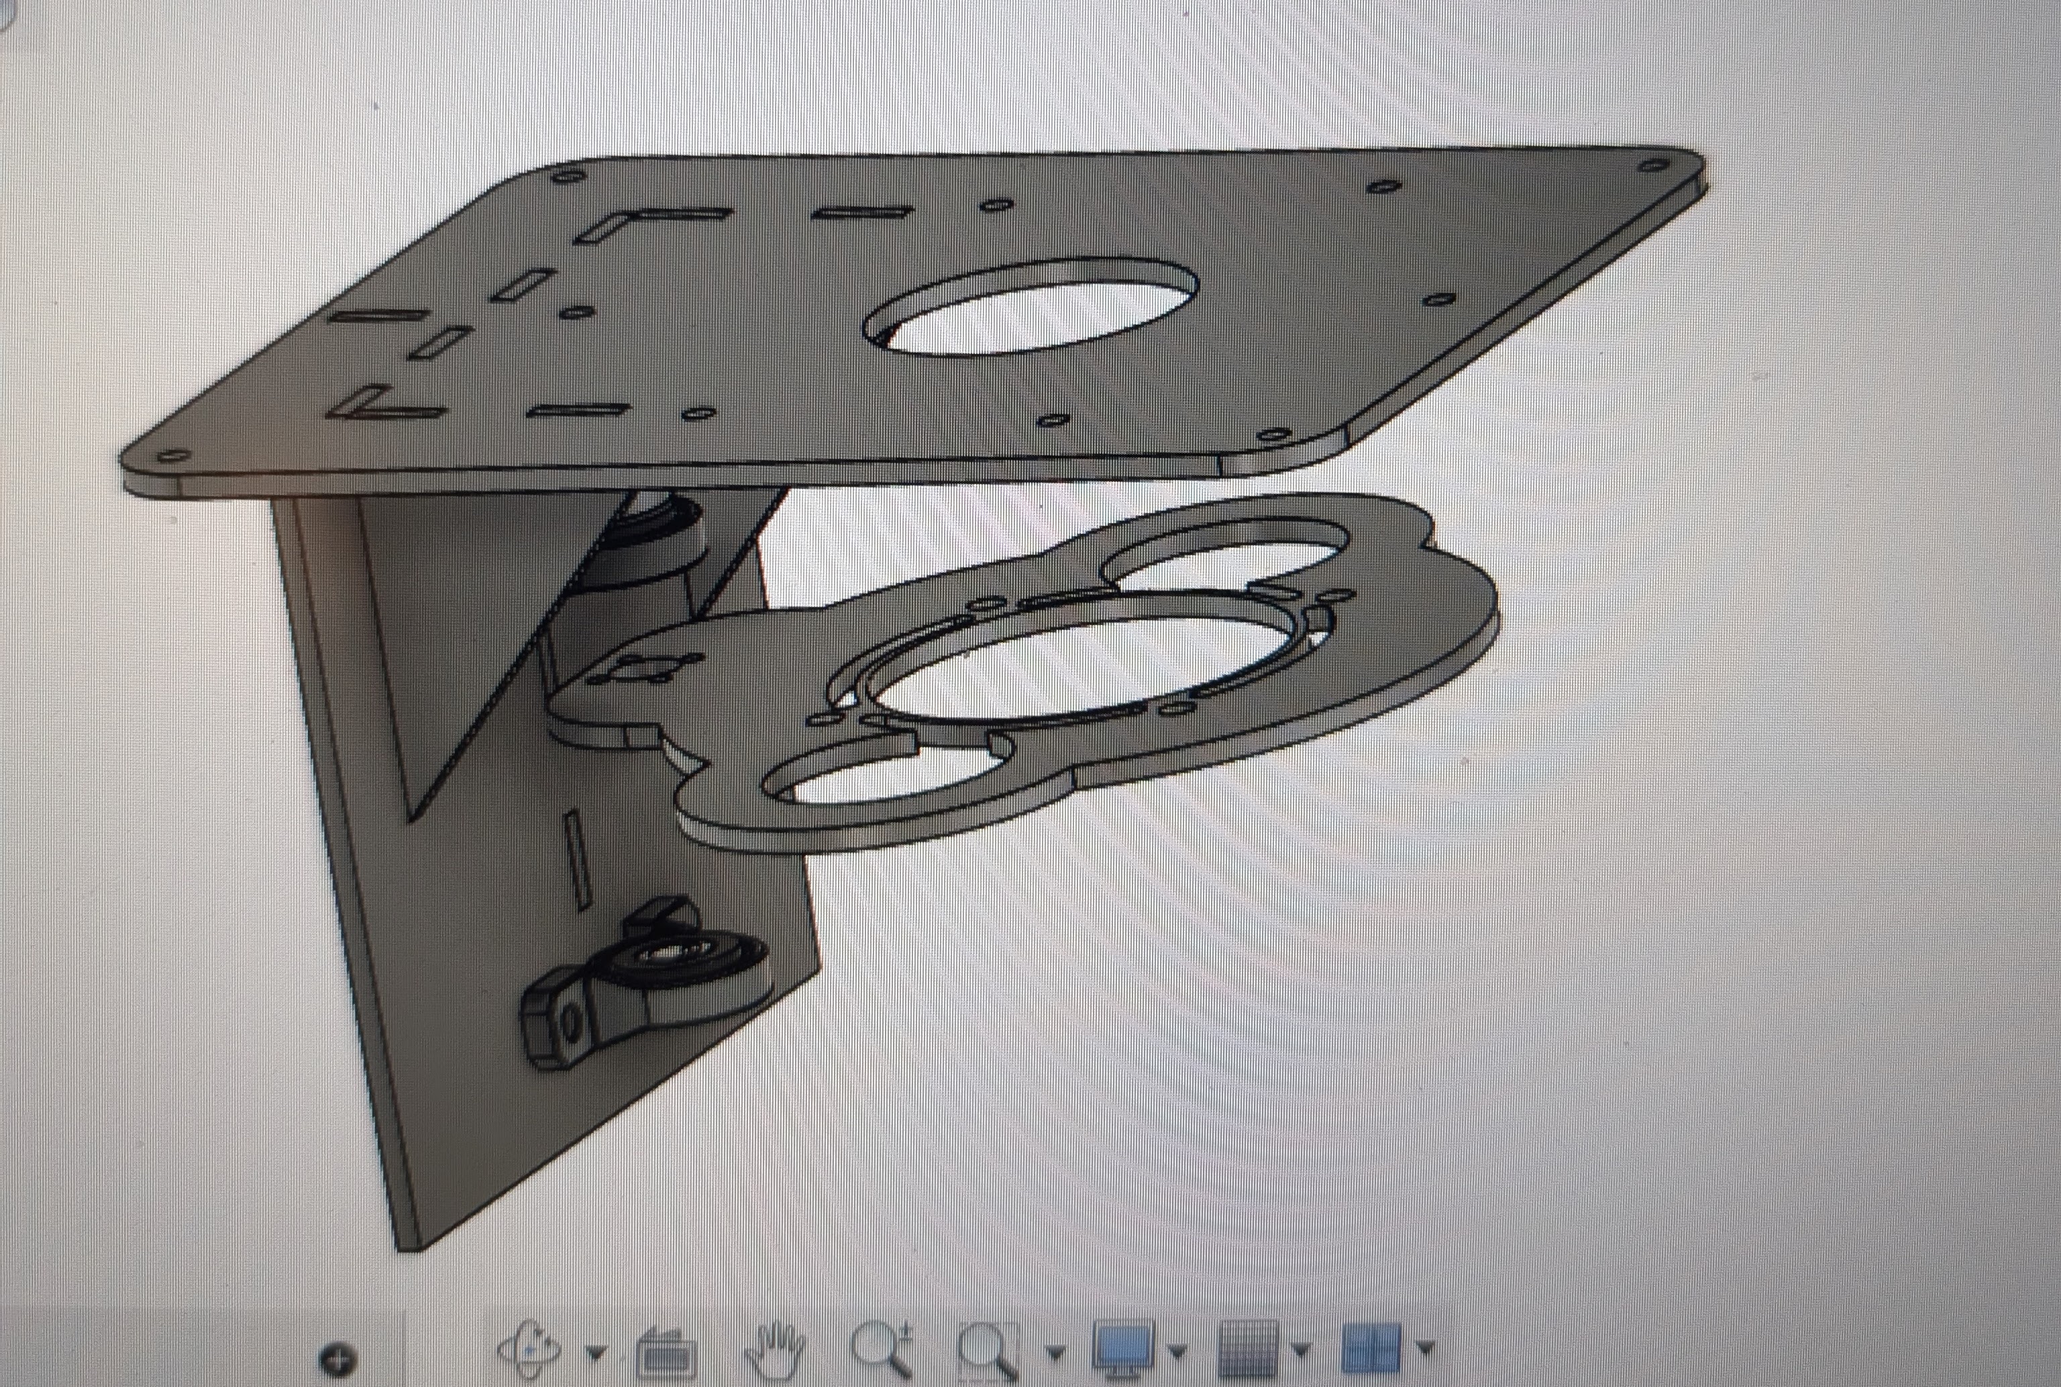
Task: Expand the Display Settings dropdown arrow
Action: pos(1177,1351)
